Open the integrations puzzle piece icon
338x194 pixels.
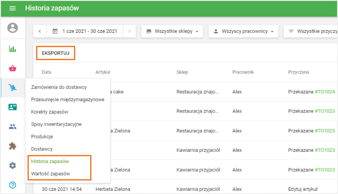(13, 146)
